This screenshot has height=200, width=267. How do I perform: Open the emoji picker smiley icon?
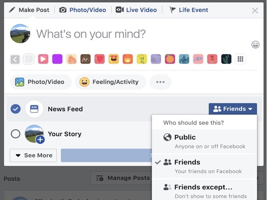click(256, 44)
